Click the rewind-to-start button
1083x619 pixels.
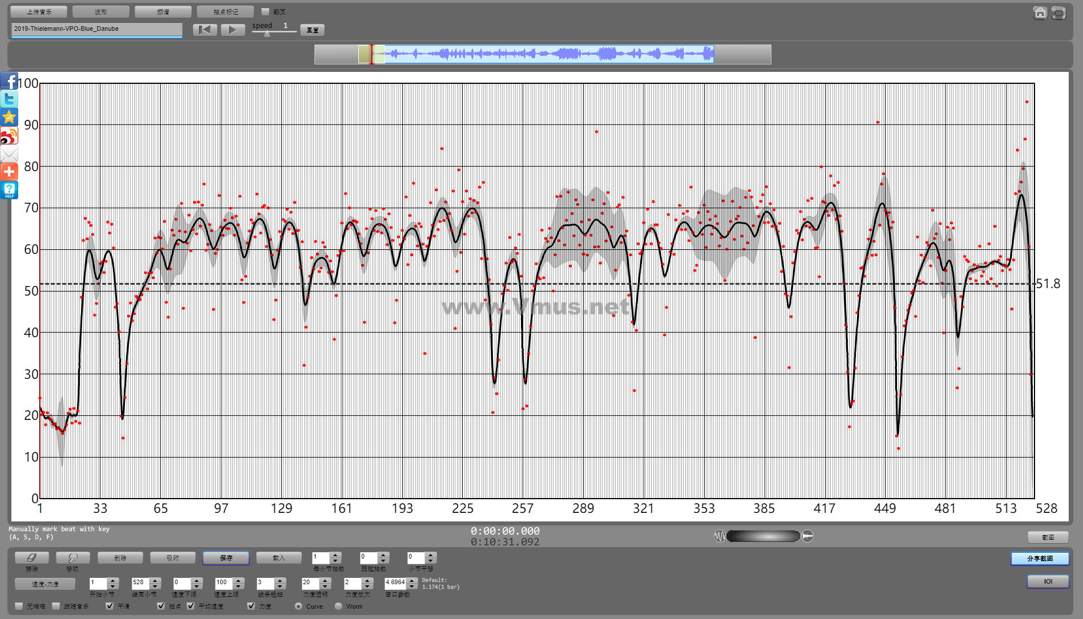pos(205,30)
